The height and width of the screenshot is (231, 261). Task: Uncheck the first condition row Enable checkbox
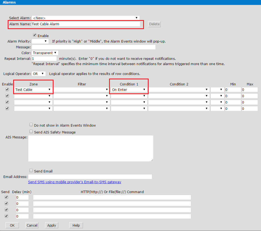click(x=7, y=90)
